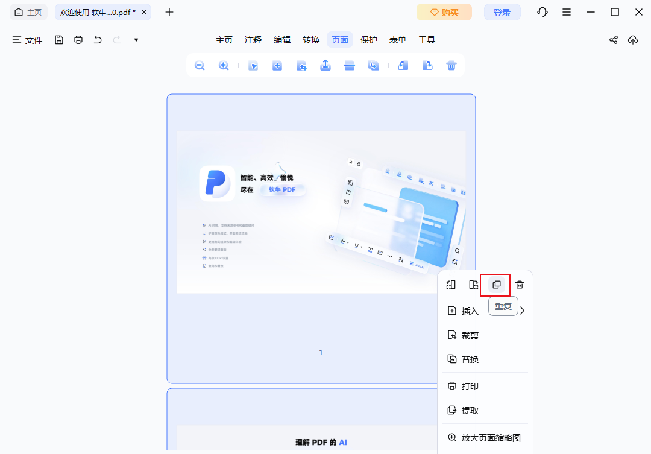Close the 欢迎使用 软牛...0.pdf tab
The image size is (651, 454).
click(144, 12)
